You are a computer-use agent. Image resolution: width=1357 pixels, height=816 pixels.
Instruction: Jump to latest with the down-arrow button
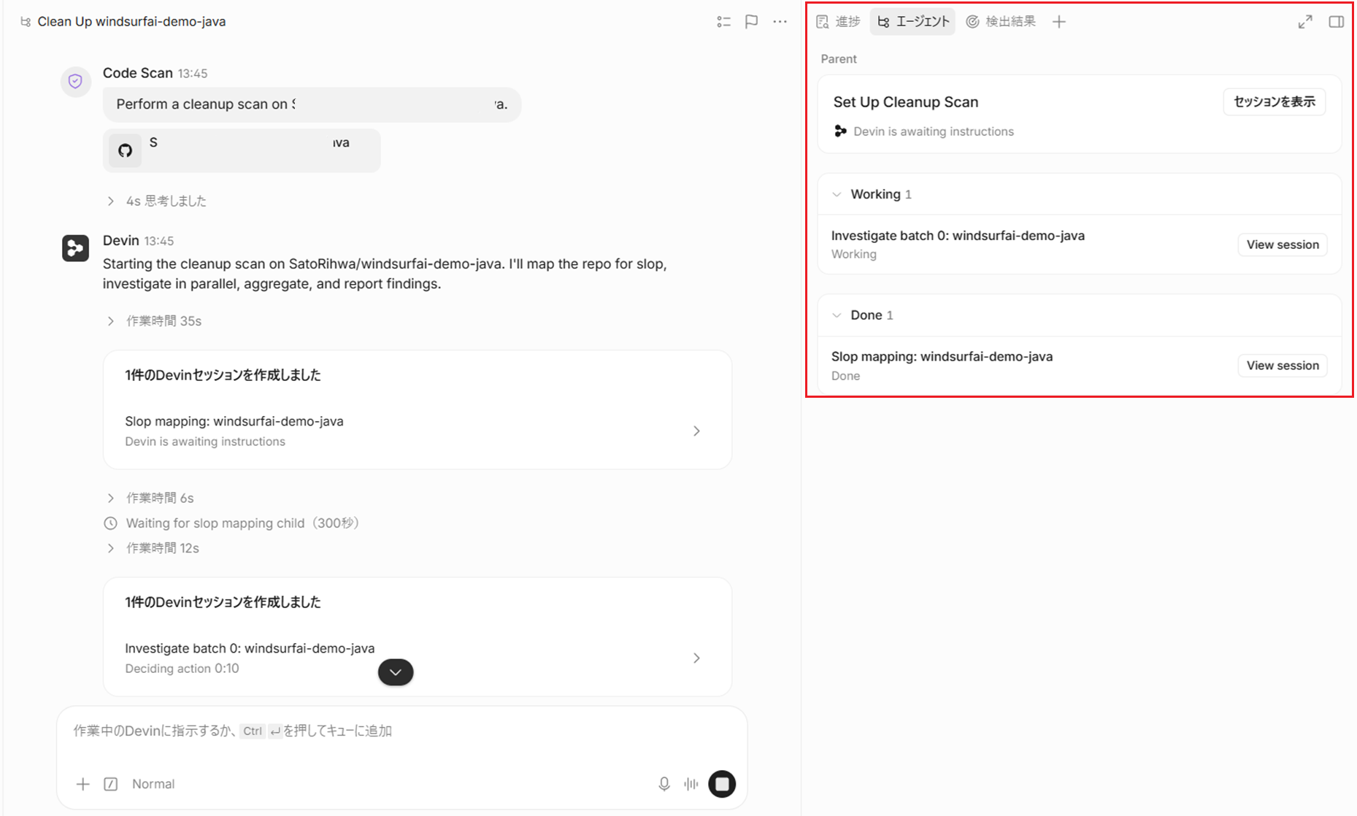[396, 672]
